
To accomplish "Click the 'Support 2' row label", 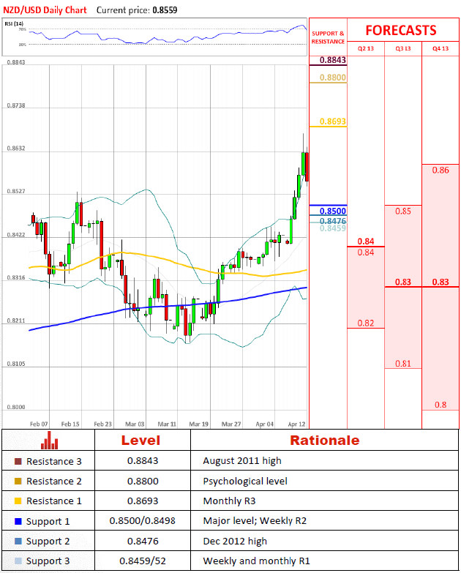I will 48,542.
